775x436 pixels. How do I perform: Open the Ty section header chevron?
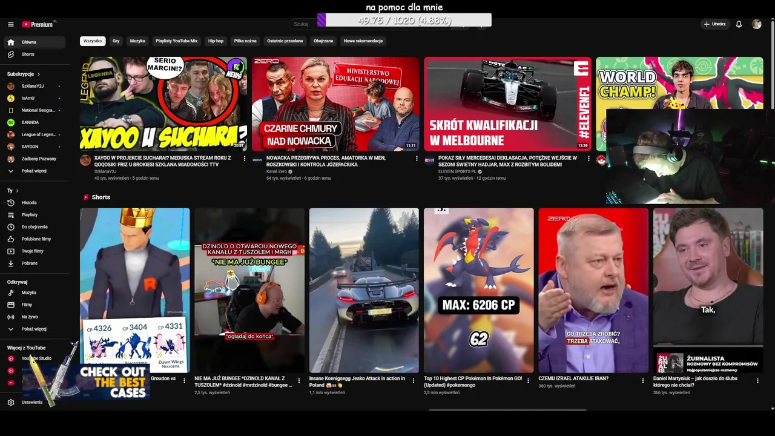click(17, 191)
